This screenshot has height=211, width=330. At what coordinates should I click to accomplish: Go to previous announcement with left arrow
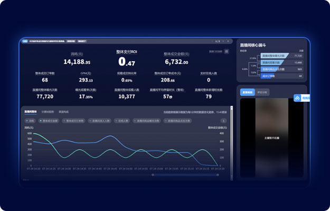point(212,41)
